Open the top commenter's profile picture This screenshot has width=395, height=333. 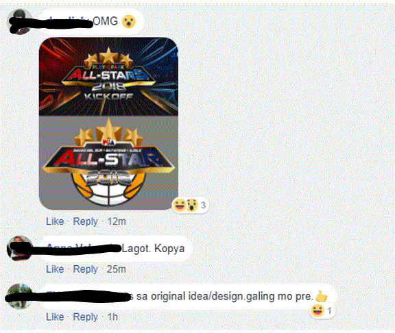[20, 22]
